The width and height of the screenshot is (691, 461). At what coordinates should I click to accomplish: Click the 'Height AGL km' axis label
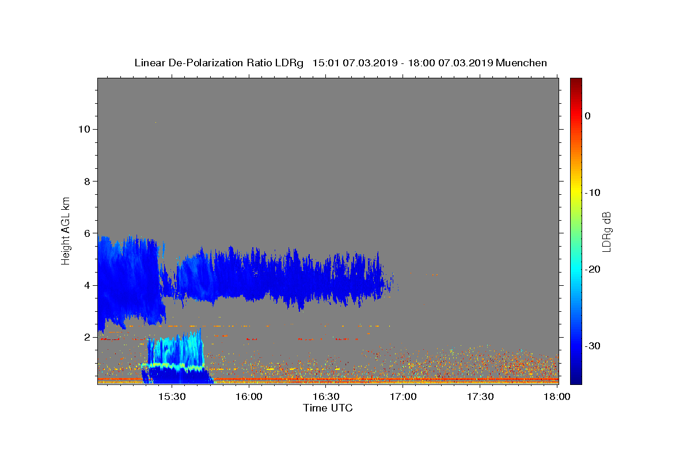coord(66,231)
